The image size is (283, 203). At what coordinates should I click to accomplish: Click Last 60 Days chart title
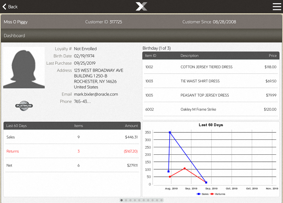[x=211, y=125]
